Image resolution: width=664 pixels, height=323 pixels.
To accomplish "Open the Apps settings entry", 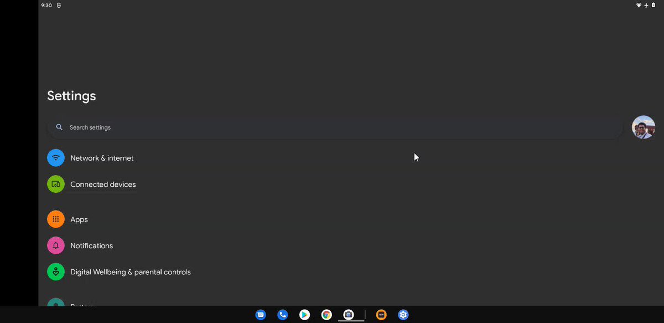I will pos(79,219).
